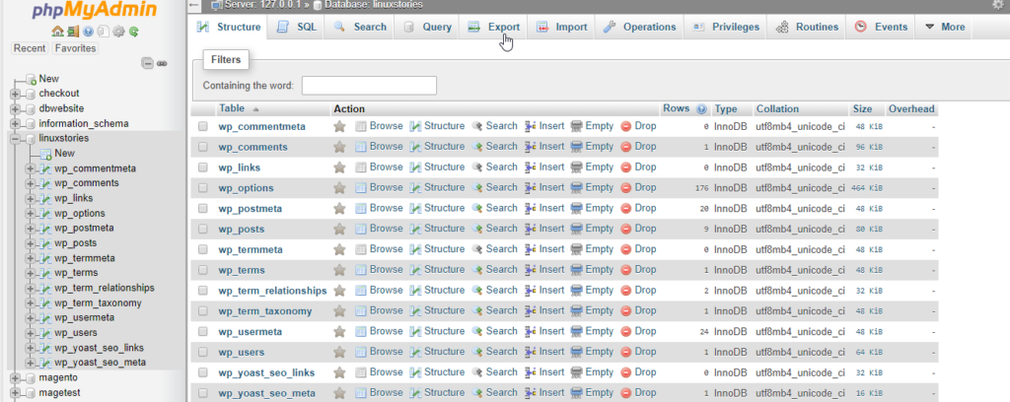Image resolution: width=1010 pixels, height=402 pixels.
Task: Click the Database: linuxstories breadcrumb
Action: [x=373, y=5]
